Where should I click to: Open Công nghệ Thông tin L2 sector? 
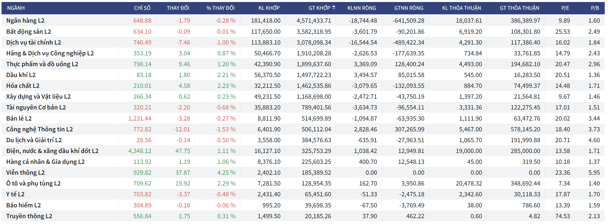click(39, 129)
